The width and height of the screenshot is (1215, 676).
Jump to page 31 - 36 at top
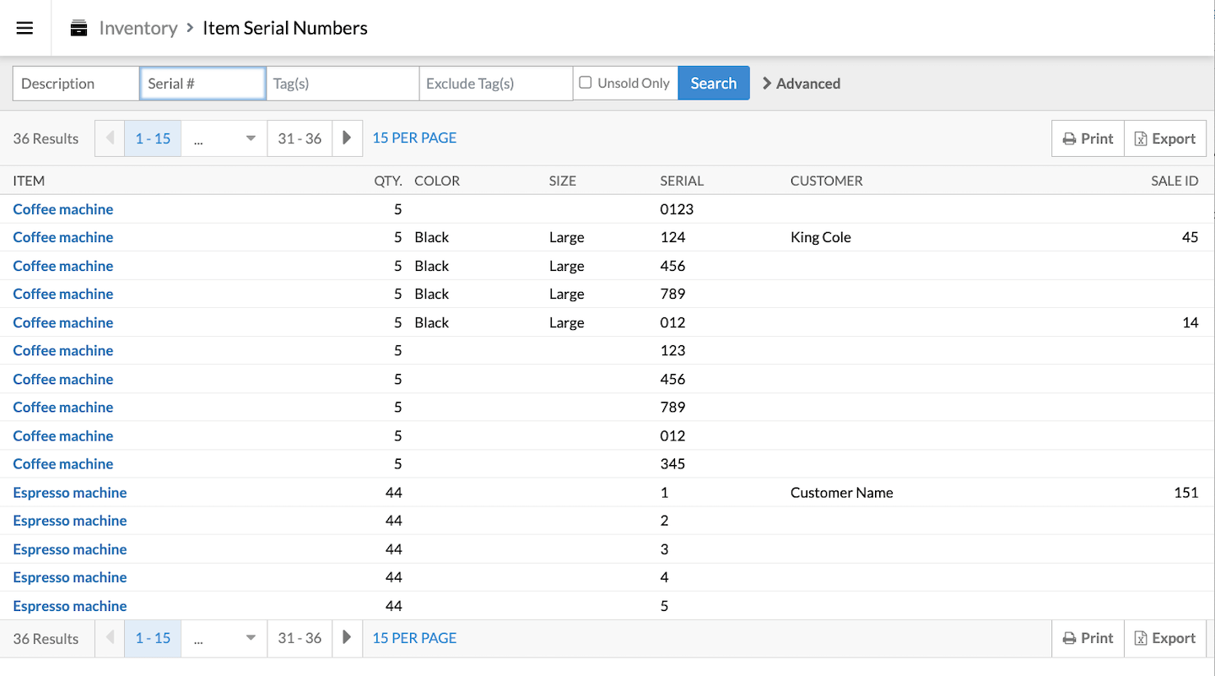(x=300, y=138)
